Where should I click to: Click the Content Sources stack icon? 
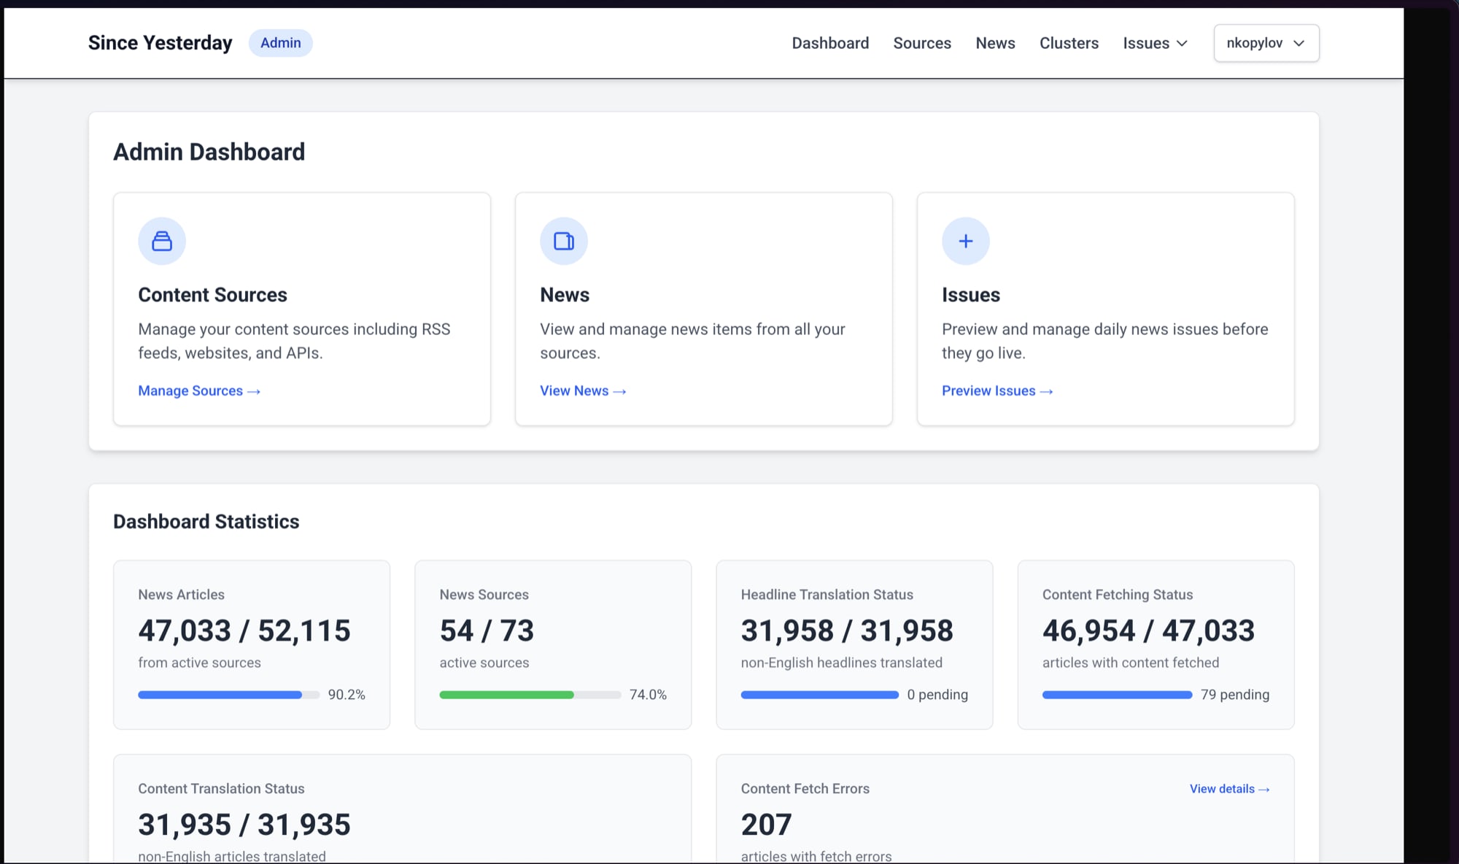(162, 241)
